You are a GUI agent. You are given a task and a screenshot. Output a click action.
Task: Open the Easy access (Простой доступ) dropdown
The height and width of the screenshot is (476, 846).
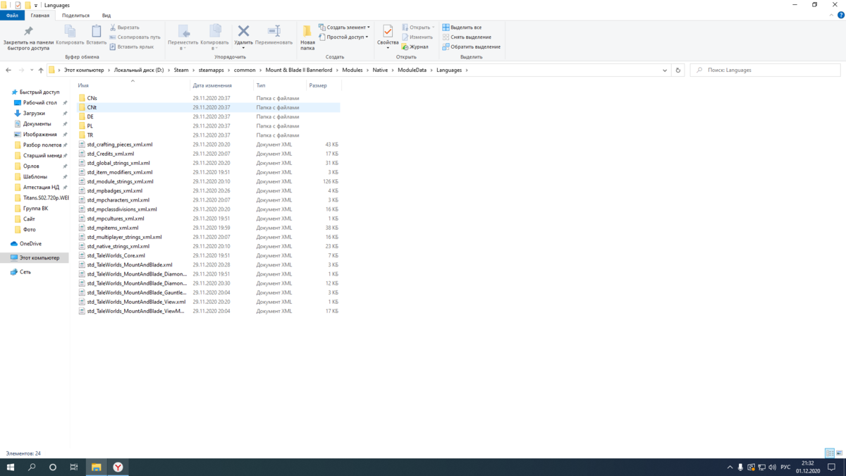coord(343,37)
